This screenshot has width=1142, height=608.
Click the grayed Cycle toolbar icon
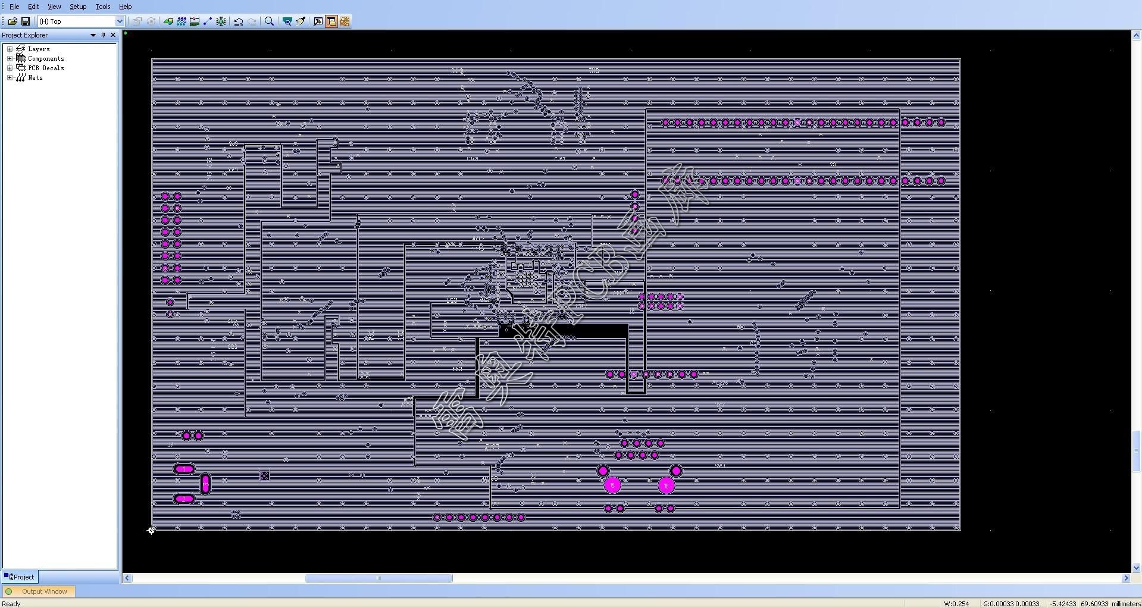pyautogui.click(x=151, y=21)
